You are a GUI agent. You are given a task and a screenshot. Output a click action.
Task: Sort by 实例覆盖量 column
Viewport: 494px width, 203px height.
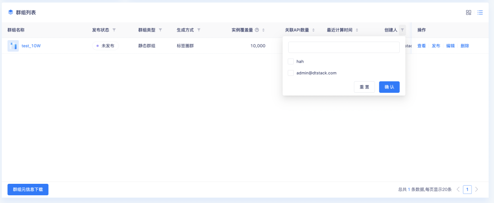(x=263, y=30)
